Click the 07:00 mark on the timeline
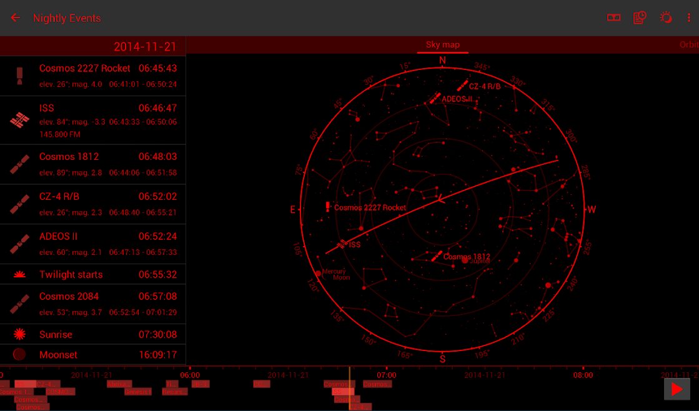Image resolution: width=699 pixels, height=411 pixels. click(387, 375)
